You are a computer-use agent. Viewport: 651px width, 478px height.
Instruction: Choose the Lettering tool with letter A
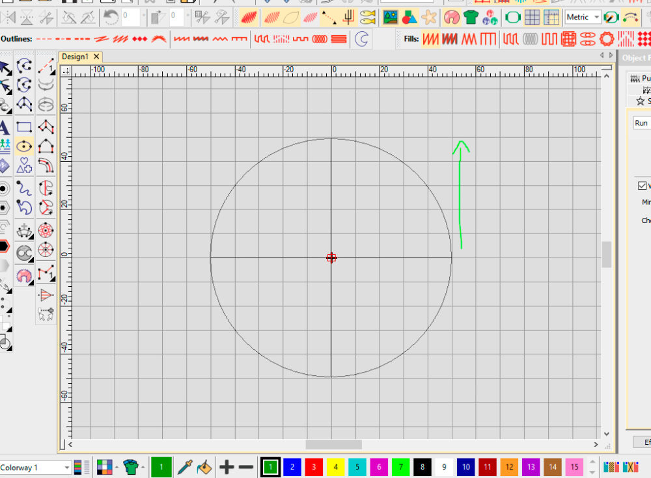click(5, 127)
